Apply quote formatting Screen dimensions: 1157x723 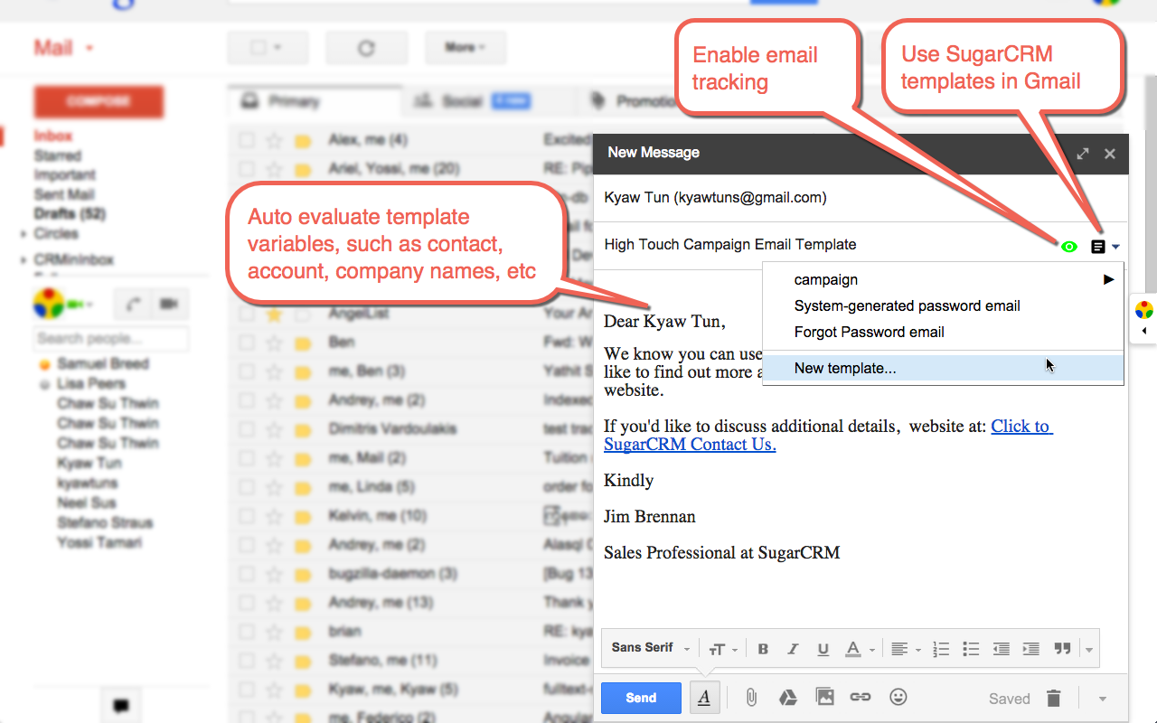1062,649
